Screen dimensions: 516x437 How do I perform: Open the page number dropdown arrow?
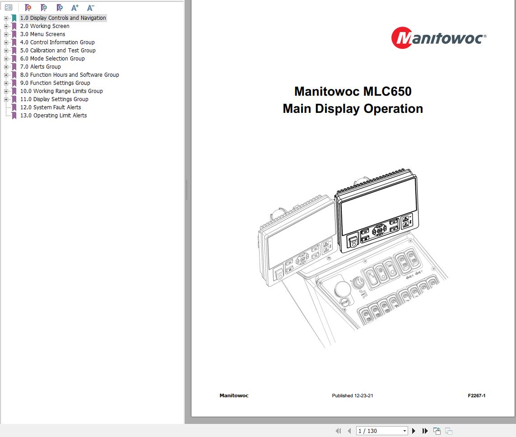[404, 431]
